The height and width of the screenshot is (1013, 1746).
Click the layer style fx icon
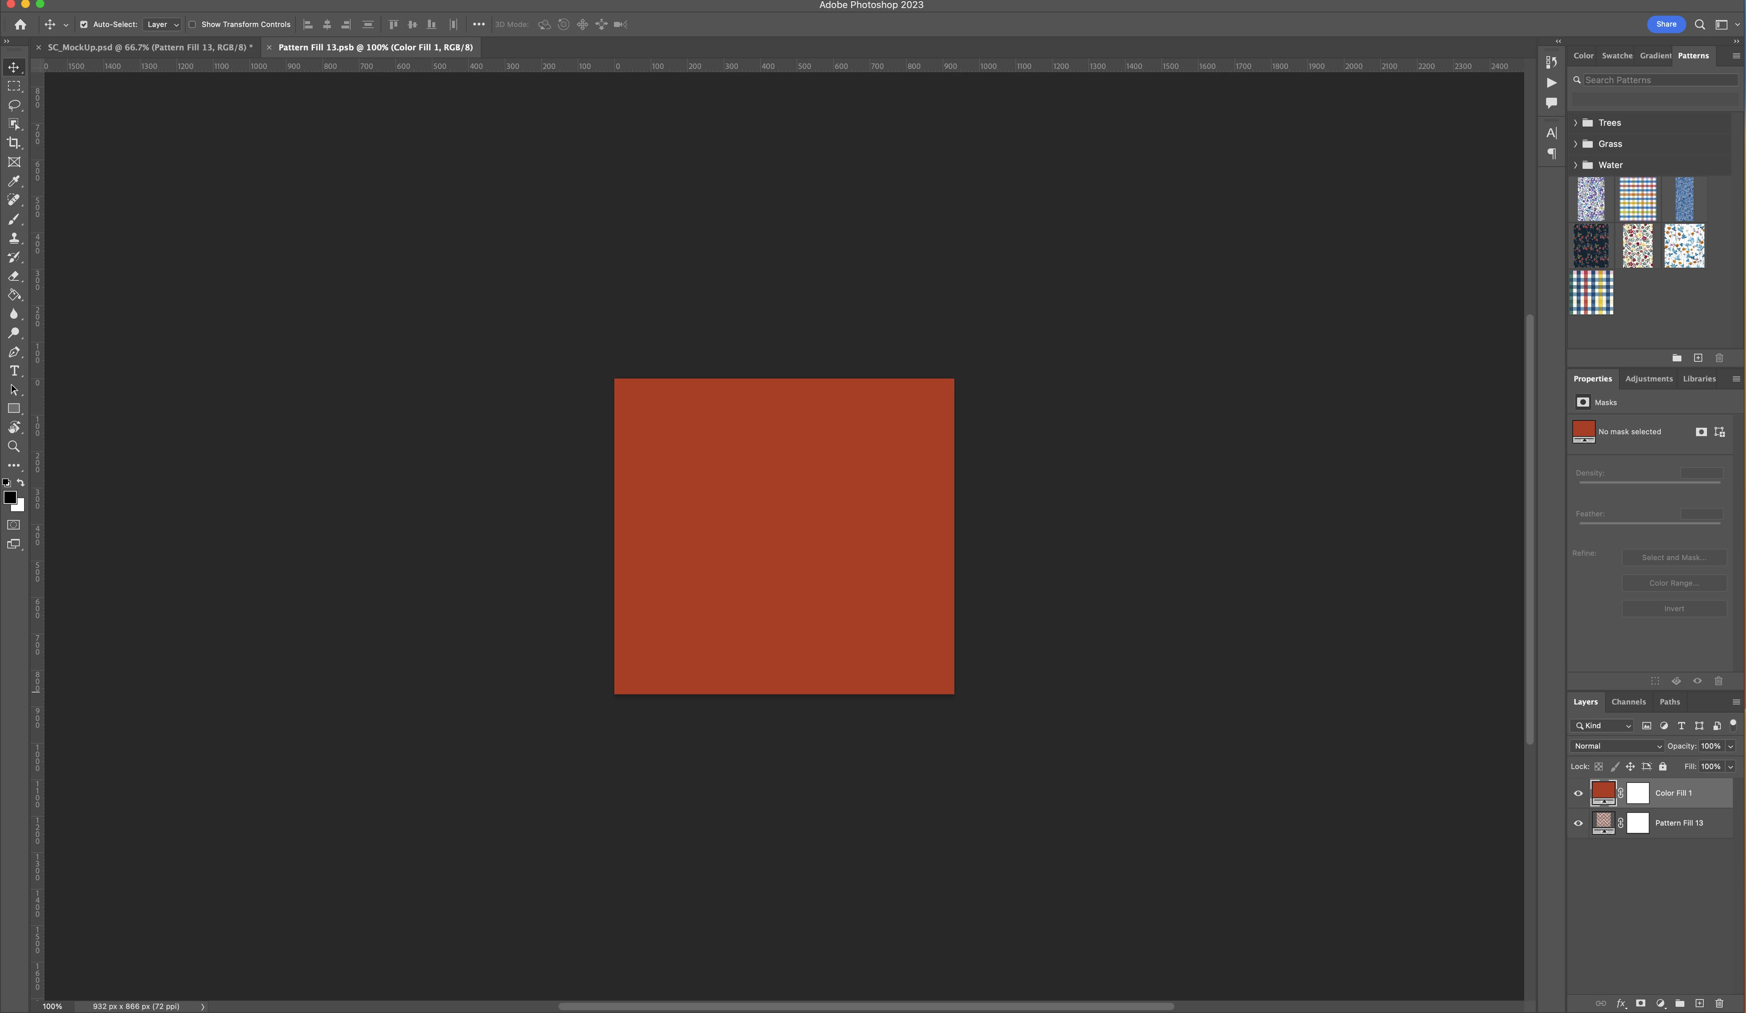1621,1003
